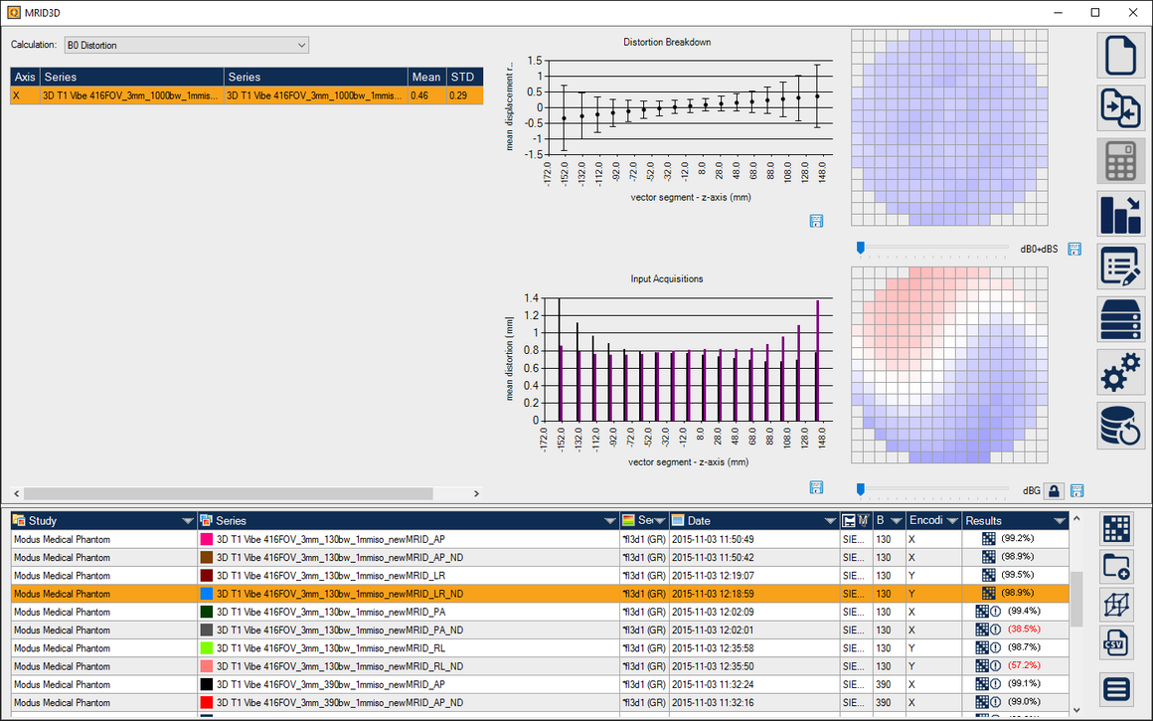The image size is (1153, 721).
Task: Save the Distortion Breakdown chart
Action: 816,221
